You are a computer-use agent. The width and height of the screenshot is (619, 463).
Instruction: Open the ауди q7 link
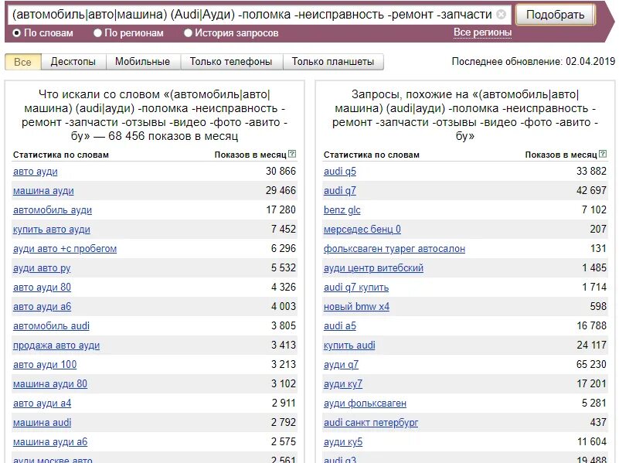341,365
